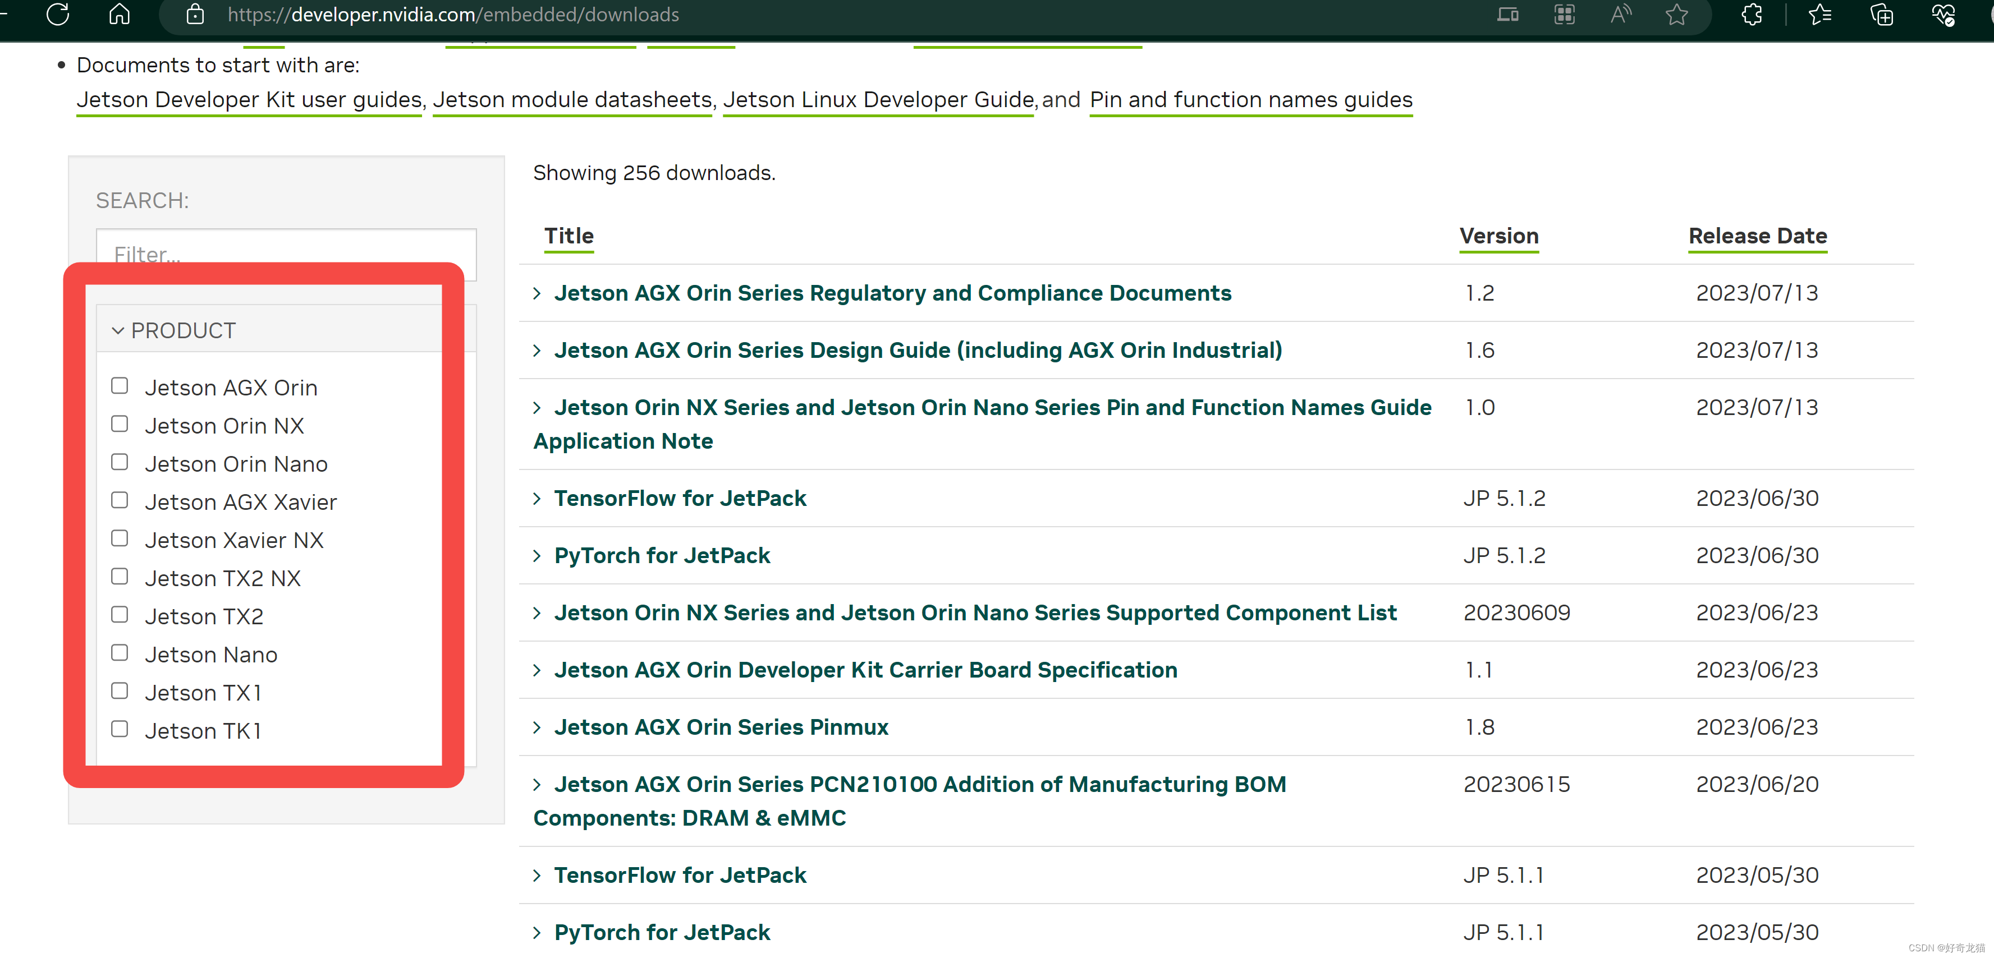
Task: Open the Favorites list icon
Action: tap(1819, 15)
